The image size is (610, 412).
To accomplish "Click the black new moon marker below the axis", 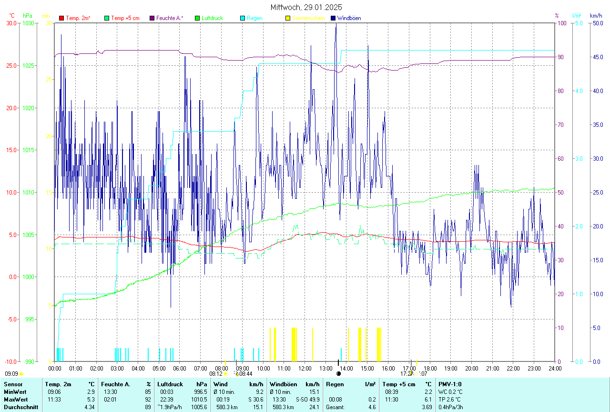I will pos(338,374).
